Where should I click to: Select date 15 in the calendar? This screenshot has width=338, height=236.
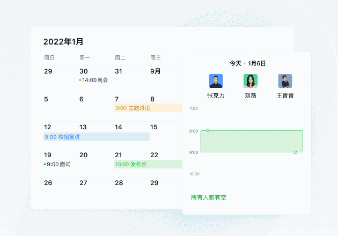tap(153, 127)
